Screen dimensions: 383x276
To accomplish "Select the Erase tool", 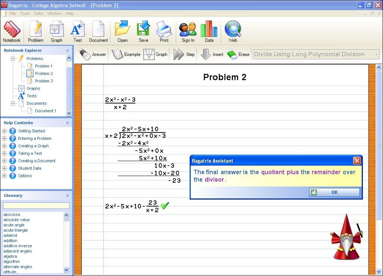I will 238,54.
